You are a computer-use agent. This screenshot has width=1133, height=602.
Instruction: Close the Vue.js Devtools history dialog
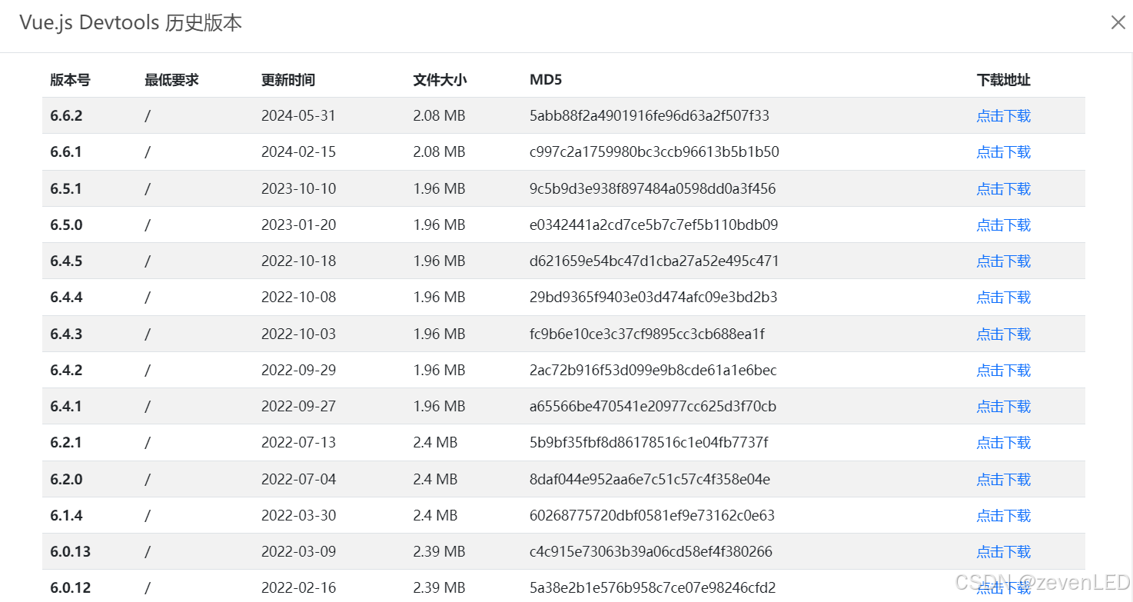click(1118, 22)
